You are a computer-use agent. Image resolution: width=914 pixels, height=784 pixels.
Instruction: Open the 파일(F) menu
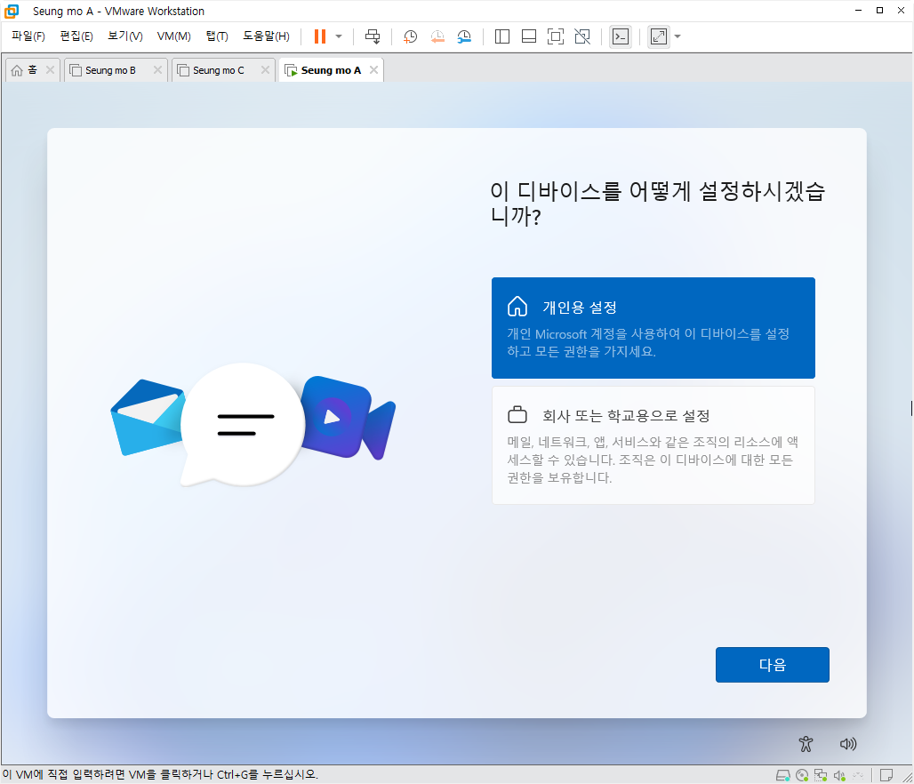point(28,36)
